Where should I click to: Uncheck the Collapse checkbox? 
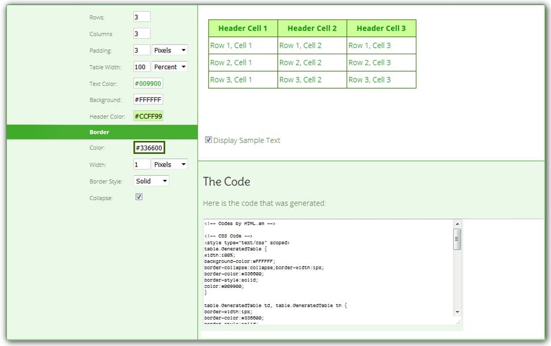click(x=138, y=197)
